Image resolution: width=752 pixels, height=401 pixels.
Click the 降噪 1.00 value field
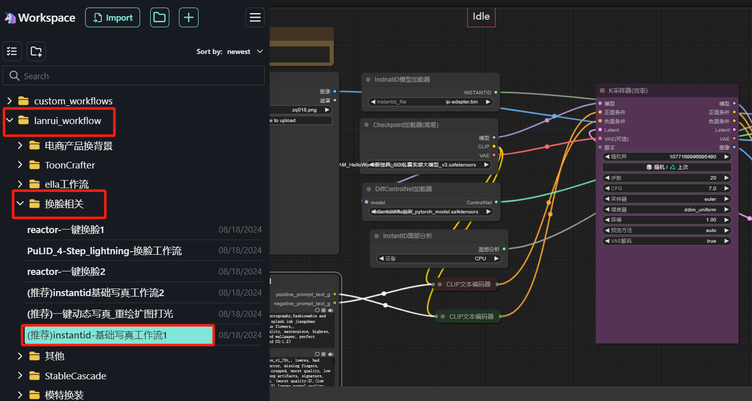667,220
